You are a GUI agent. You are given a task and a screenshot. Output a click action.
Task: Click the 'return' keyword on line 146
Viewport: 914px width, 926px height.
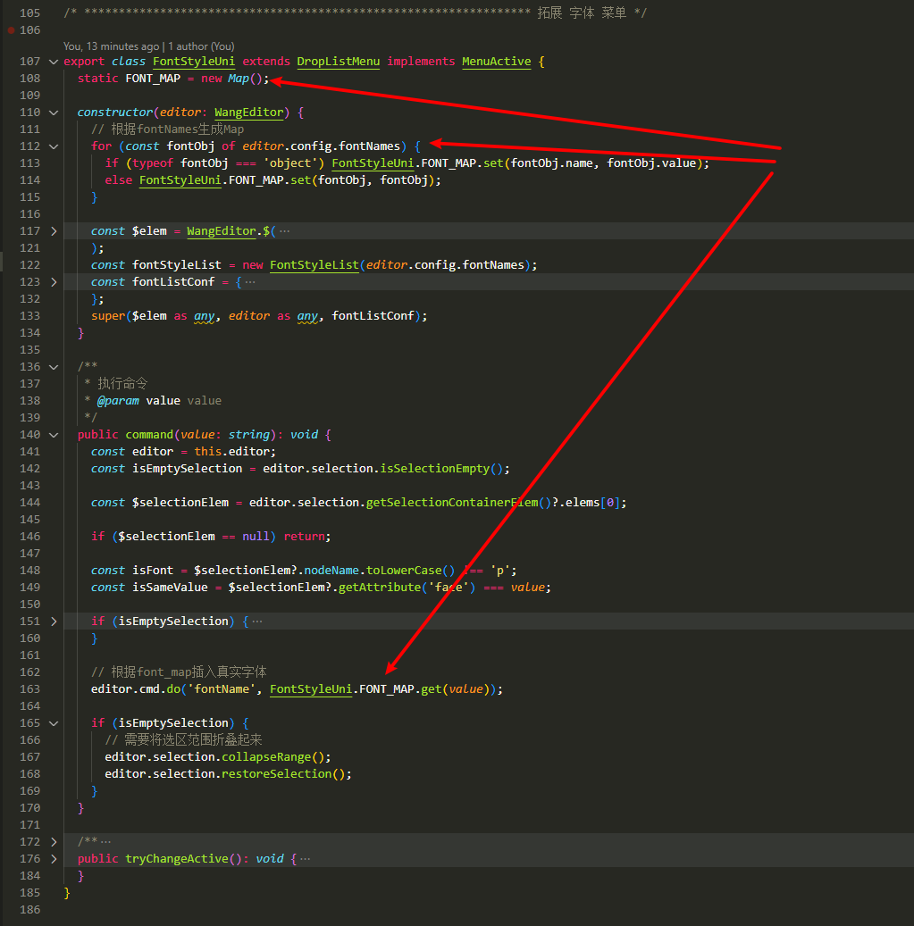pos(305,537)
